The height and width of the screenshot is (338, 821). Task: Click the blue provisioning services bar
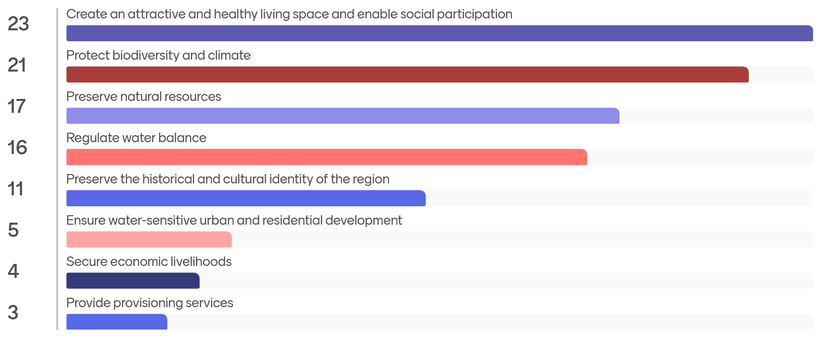coord(116,322)
